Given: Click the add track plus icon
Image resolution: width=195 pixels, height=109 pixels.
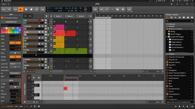Looking at the screenshot, I should pos(36,55).
